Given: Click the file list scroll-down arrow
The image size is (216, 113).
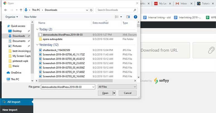Looking at the screenshot, I should pyautogui.click(x=139, y=77).
